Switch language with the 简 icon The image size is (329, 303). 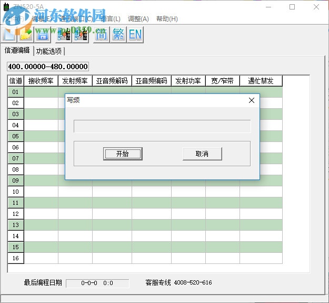102,34
